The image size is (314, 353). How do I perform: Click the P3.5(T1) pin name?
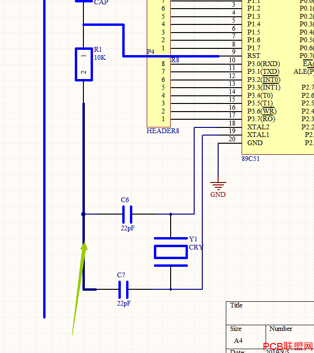(260, 103)
